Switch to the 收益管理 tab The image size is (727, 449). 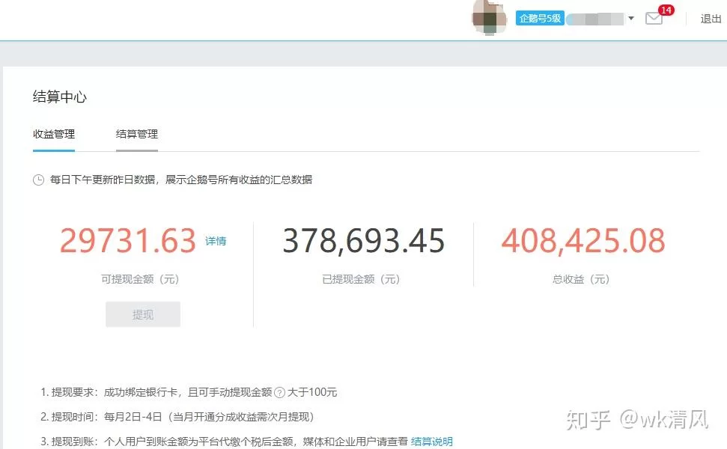click(x=54, y=135)
